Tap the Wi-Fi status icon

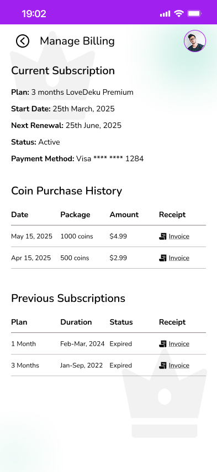point(179,13)
